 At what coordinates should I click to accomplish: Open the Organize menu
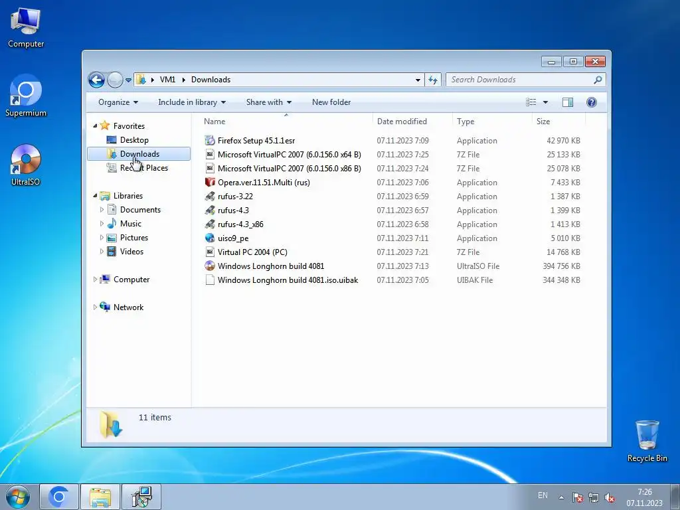point(118,102)
